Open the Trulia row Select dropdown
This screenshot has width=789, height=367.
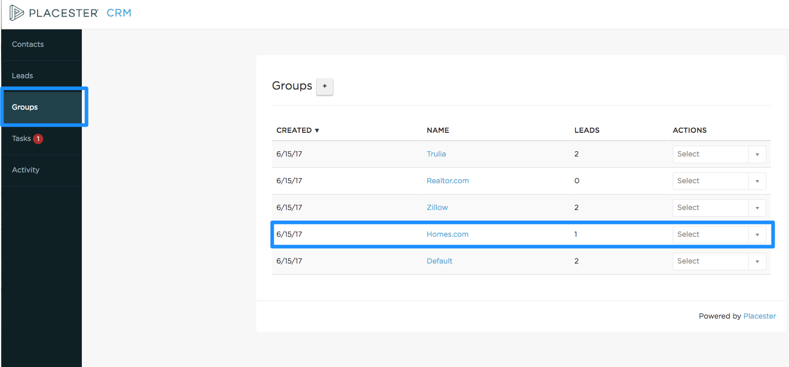point(719,154)
